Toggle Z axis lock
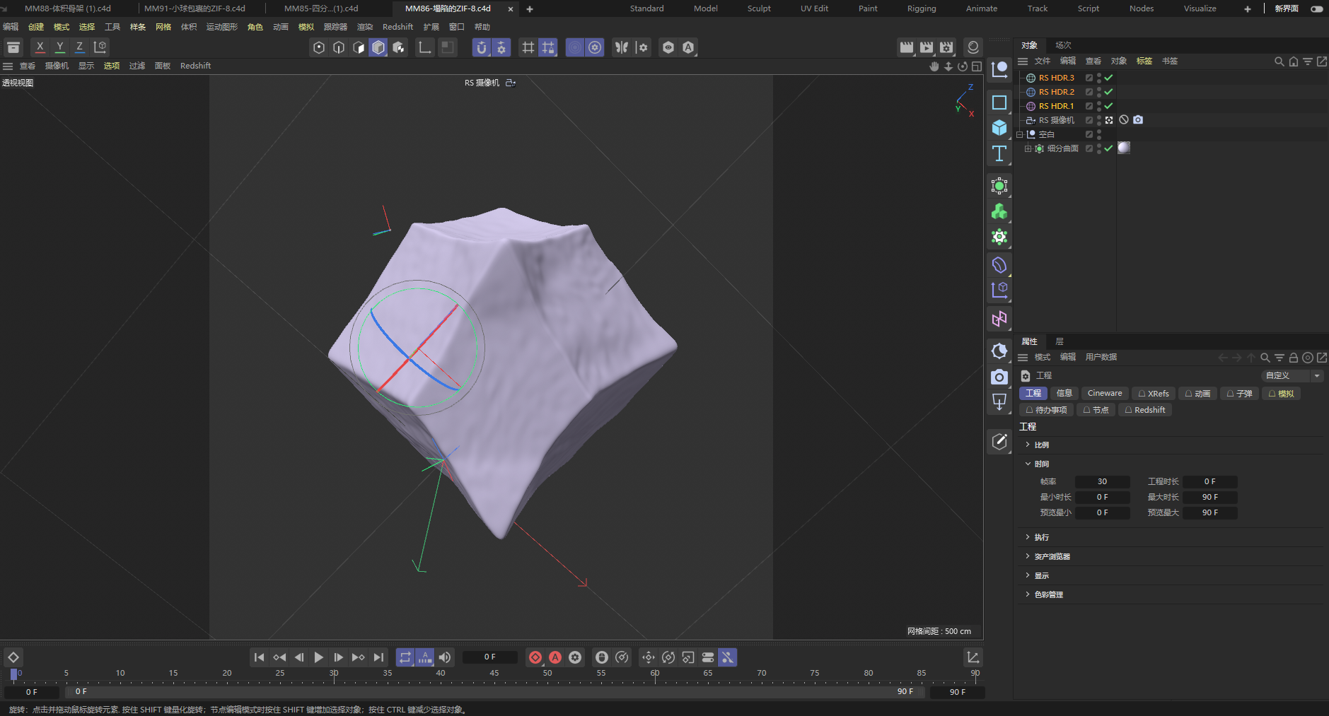This screenshot has width=1329, height=716. pyautogui.click(x=79, y=47)
